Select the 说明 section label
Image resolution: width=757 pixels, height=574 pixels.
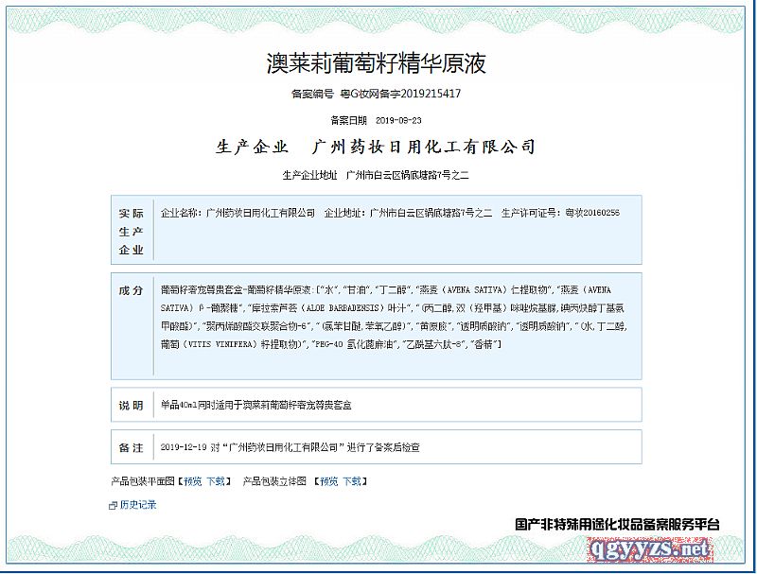(131, 406)
